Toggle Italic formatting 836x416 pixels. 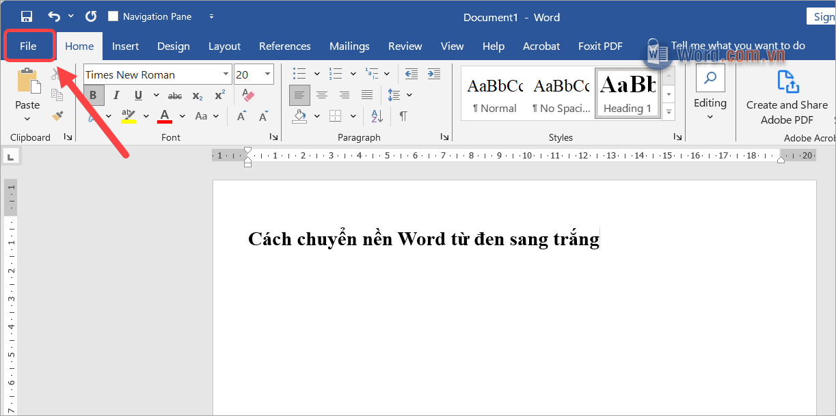[x=116, y=96]
